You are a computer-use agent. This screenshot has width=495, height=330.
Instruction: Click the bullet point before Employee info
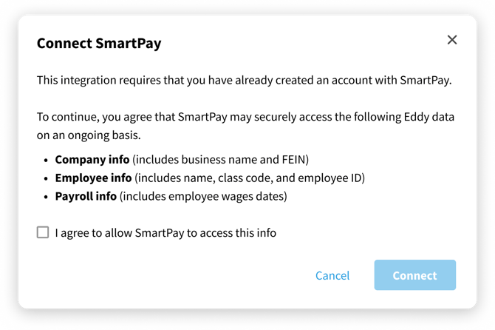click(47, 178)
